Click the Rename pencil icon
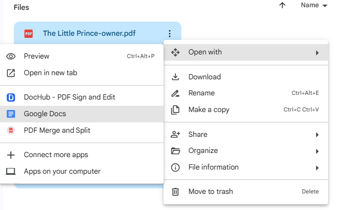 click(175, 93)
